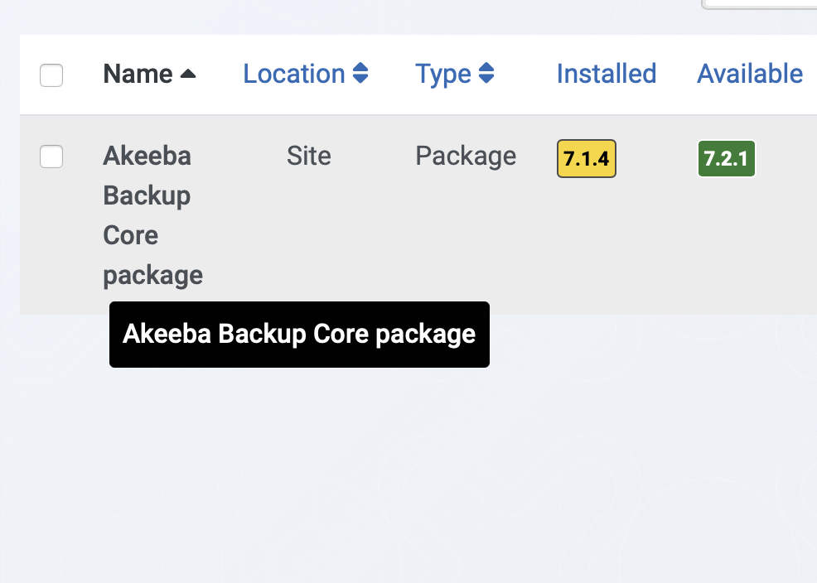Click the word Backup in the extension name
This screenshot has width=817, height=583.
tap(147, 197)
